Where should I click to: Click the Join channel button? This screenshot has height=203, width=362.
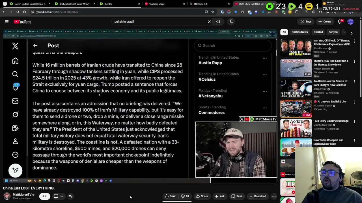(x=45, y=196)
